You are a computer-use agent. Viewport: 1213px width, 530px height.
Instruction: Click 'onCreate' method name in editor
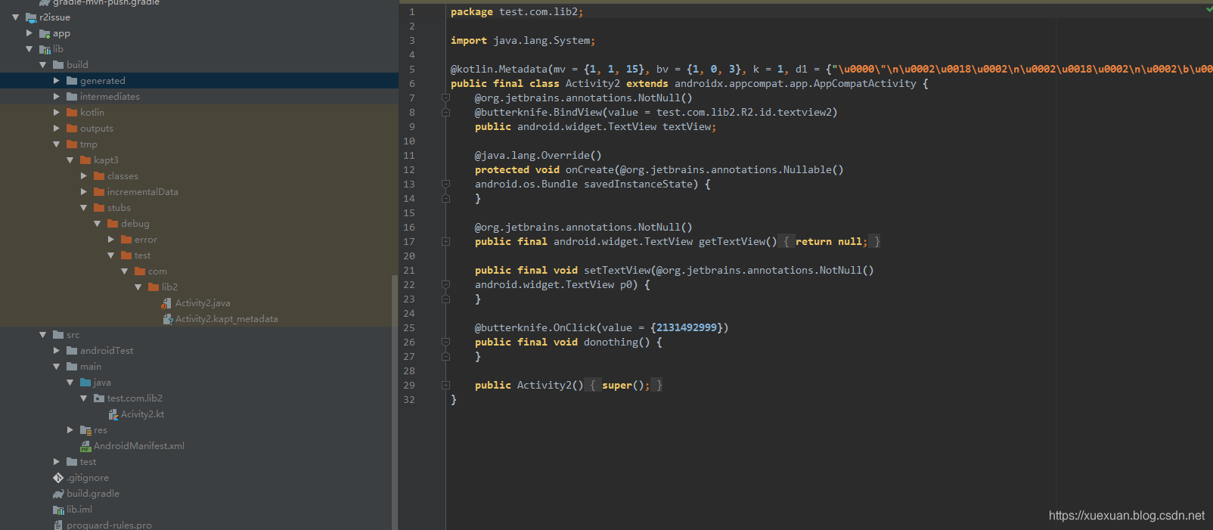(x=590, y=170)
